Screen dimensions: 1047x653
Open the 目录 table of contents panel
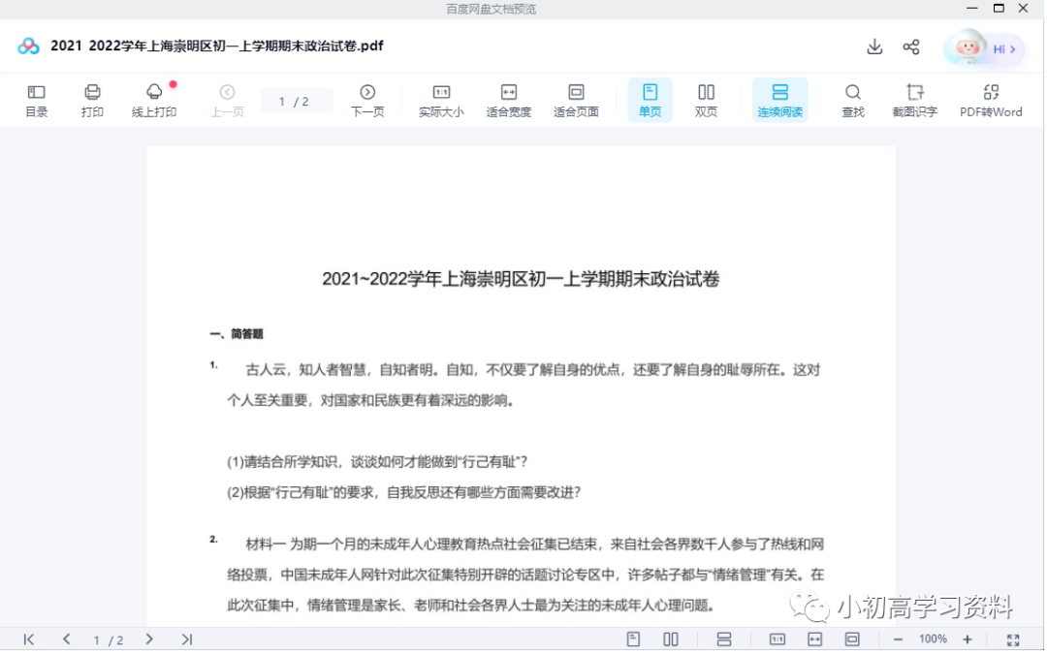(36, 101)
